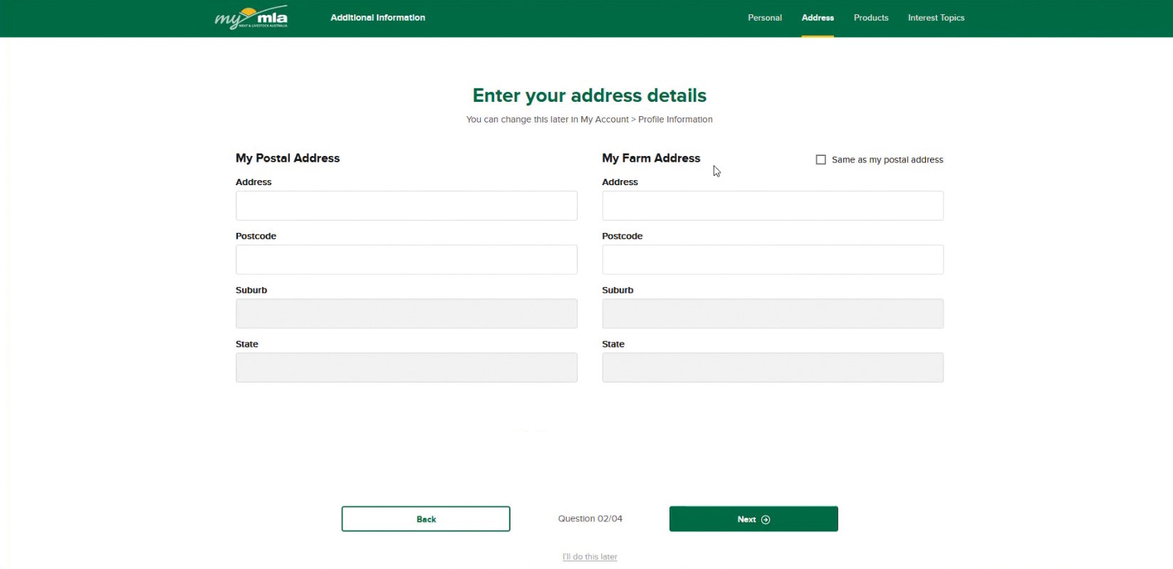Focus the farm Address input field
1173x569 pixels.
[x=772, y=206]
